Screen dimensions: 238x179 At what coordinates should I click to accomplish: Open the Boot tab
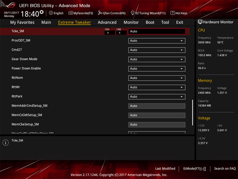[x=150, y=23]
